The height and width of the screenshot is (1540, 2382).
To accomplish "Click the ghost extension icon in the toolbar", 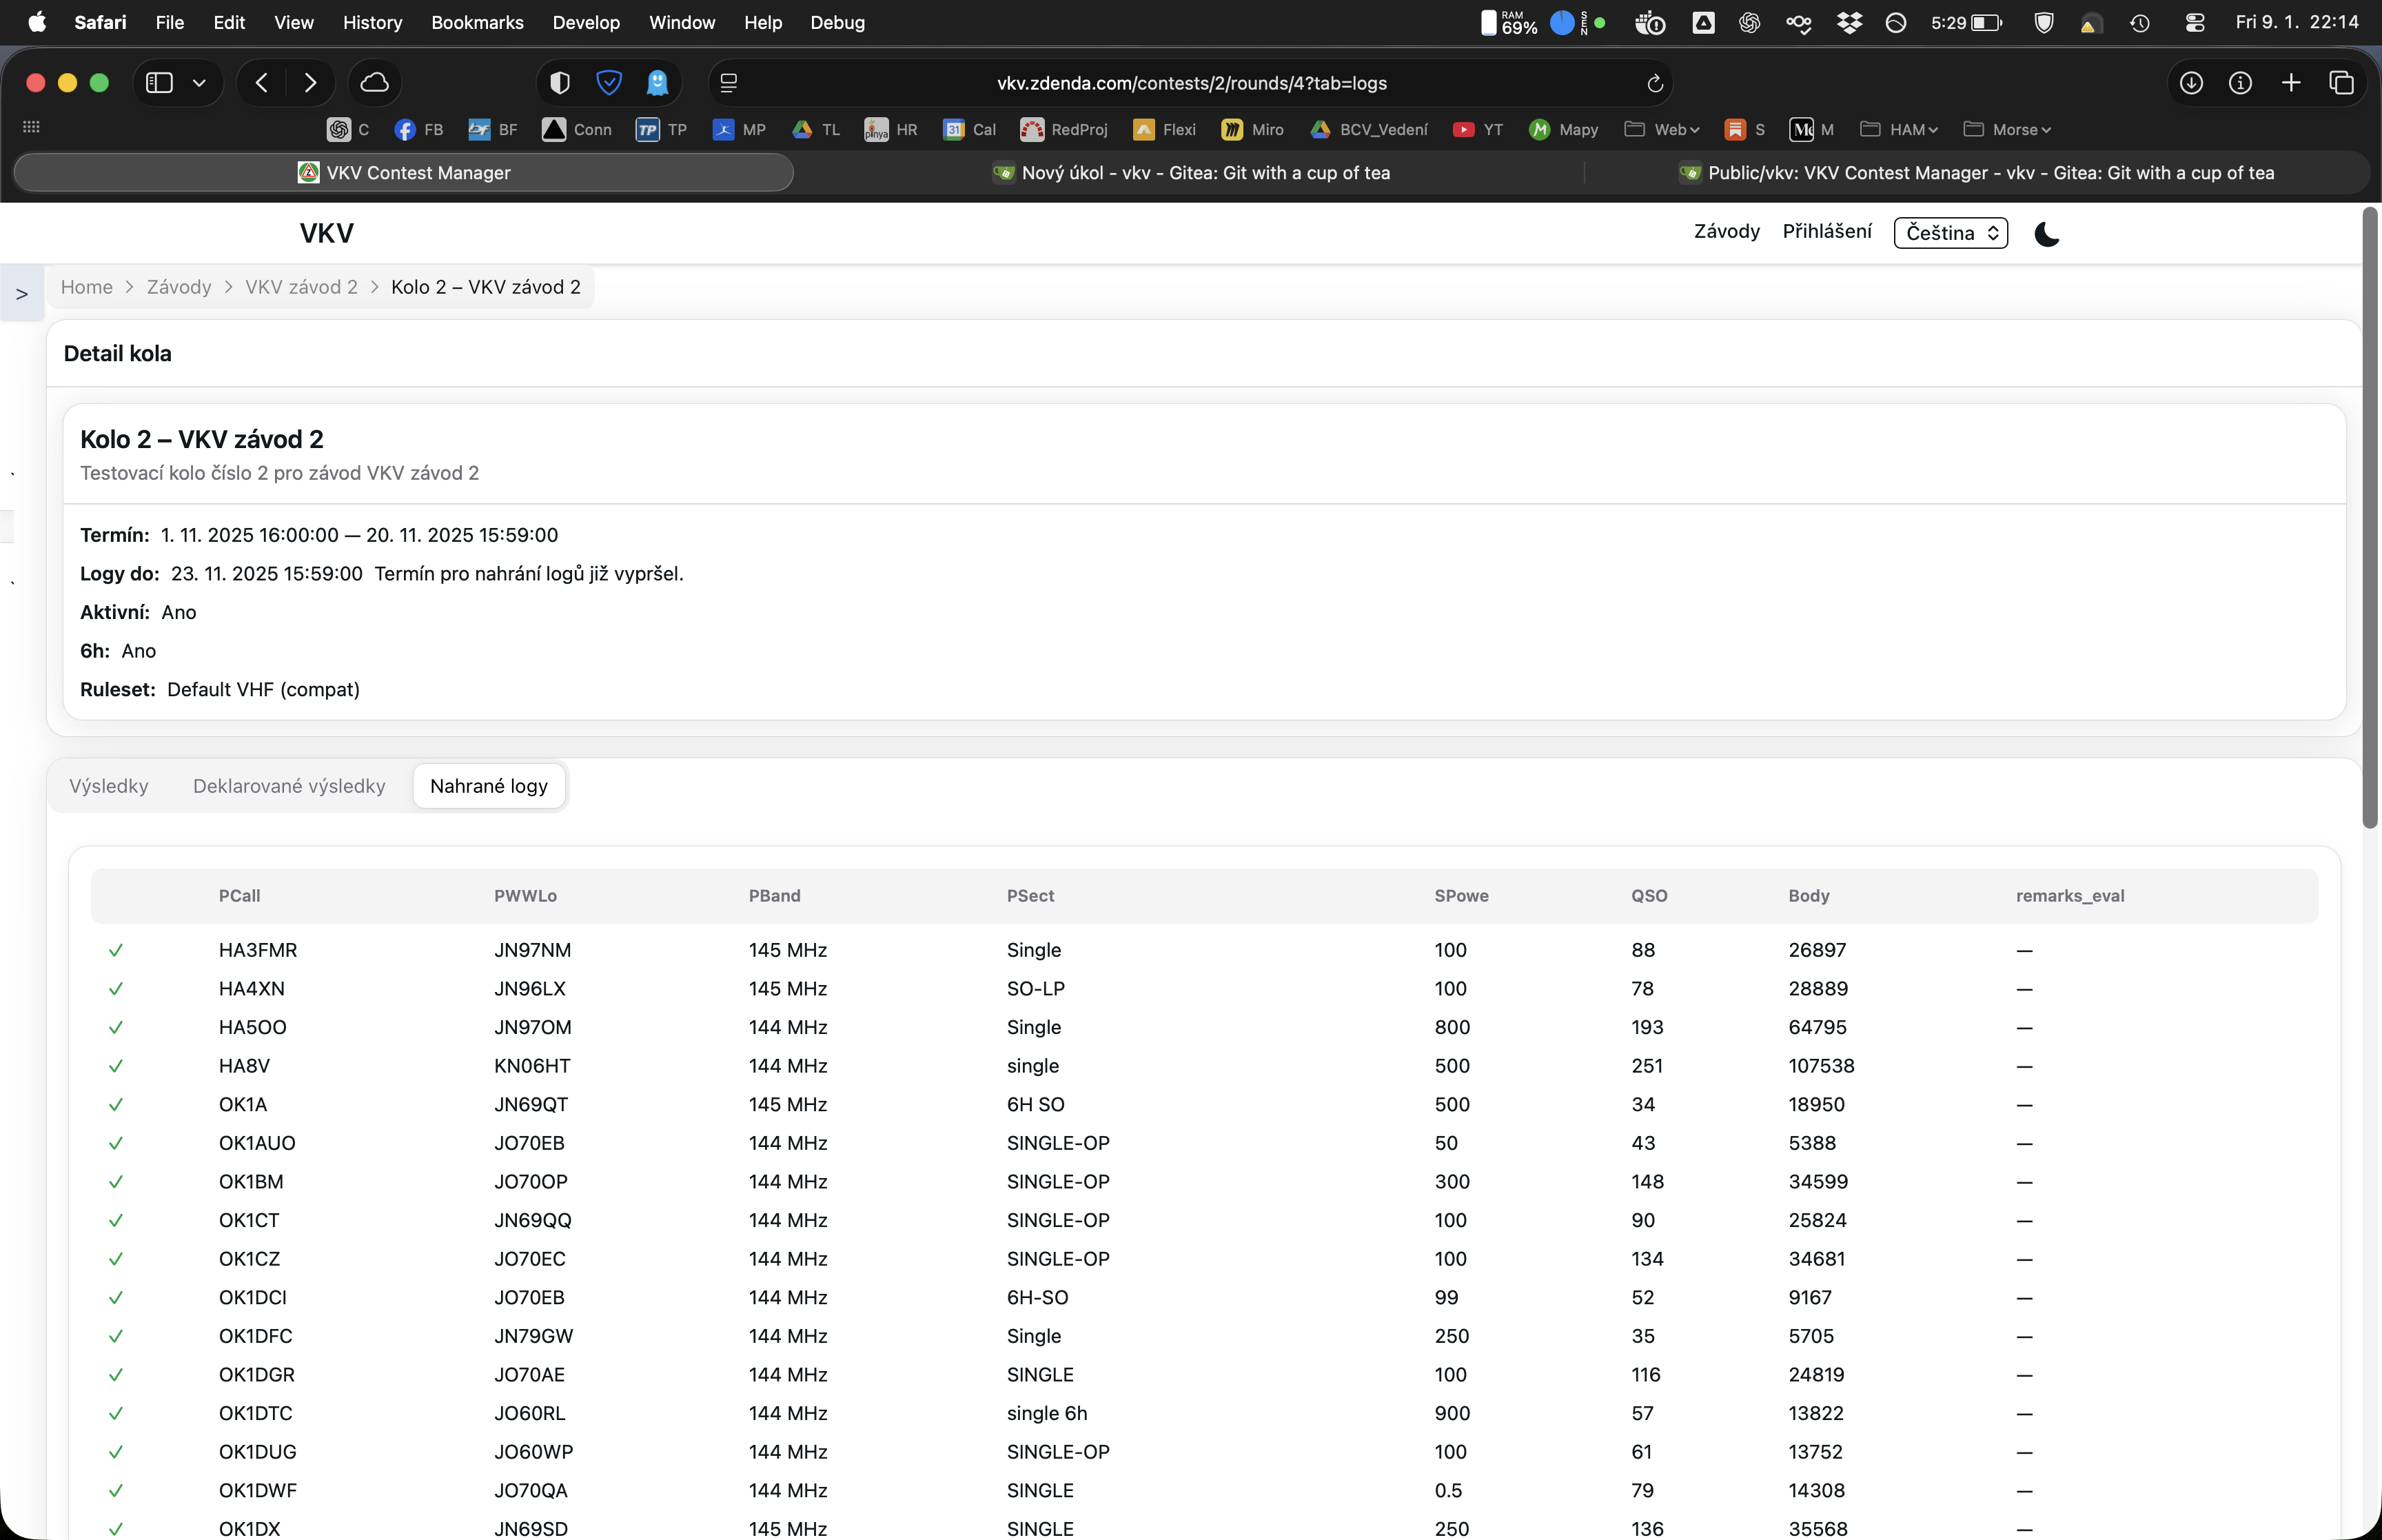I will point(657,83).
